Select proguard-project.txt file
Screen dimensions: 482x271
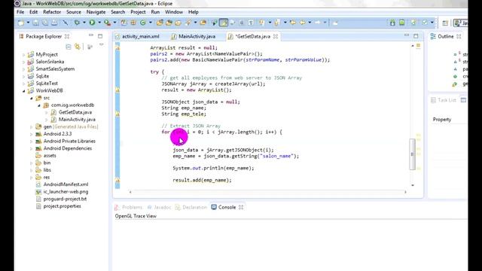coord(65,199)
